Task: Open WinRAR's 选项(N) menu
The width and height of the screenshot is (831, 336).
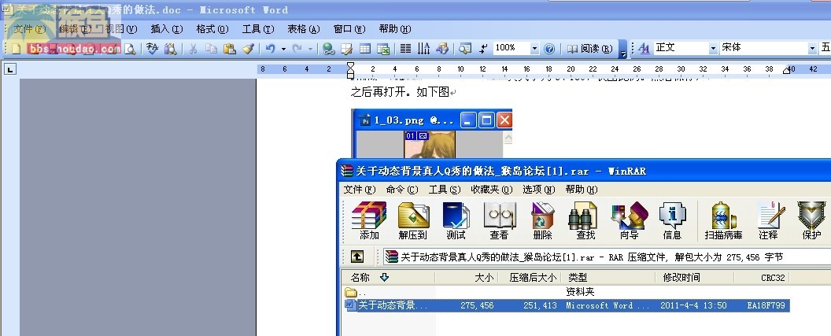Action: coord(538,189)
